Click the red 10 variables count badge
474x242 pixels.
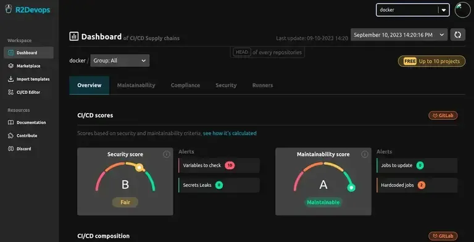230,165
